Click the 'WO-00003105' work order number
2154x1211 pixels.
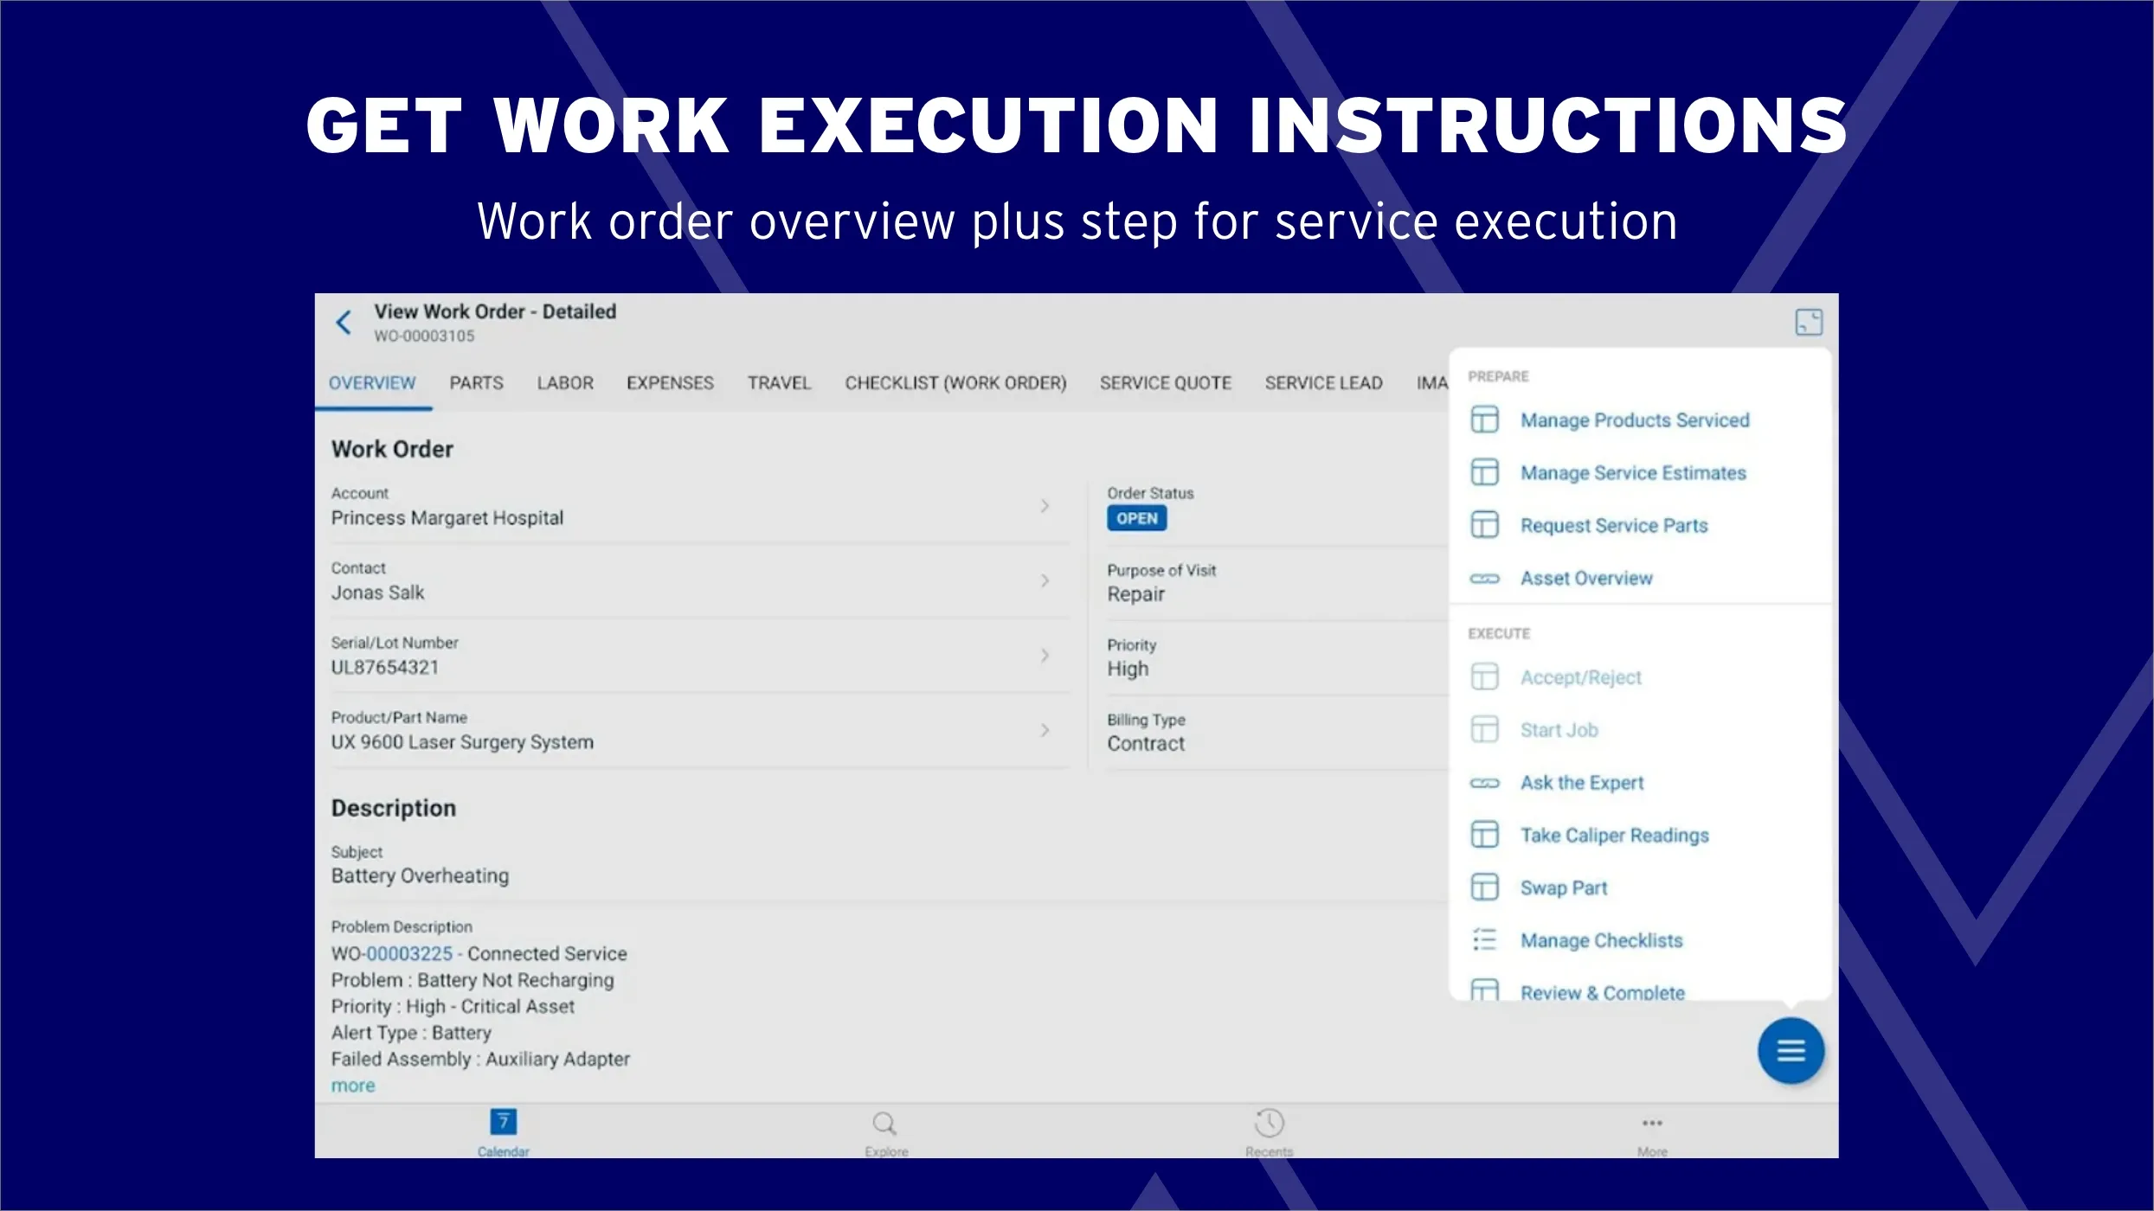[424, 336]
